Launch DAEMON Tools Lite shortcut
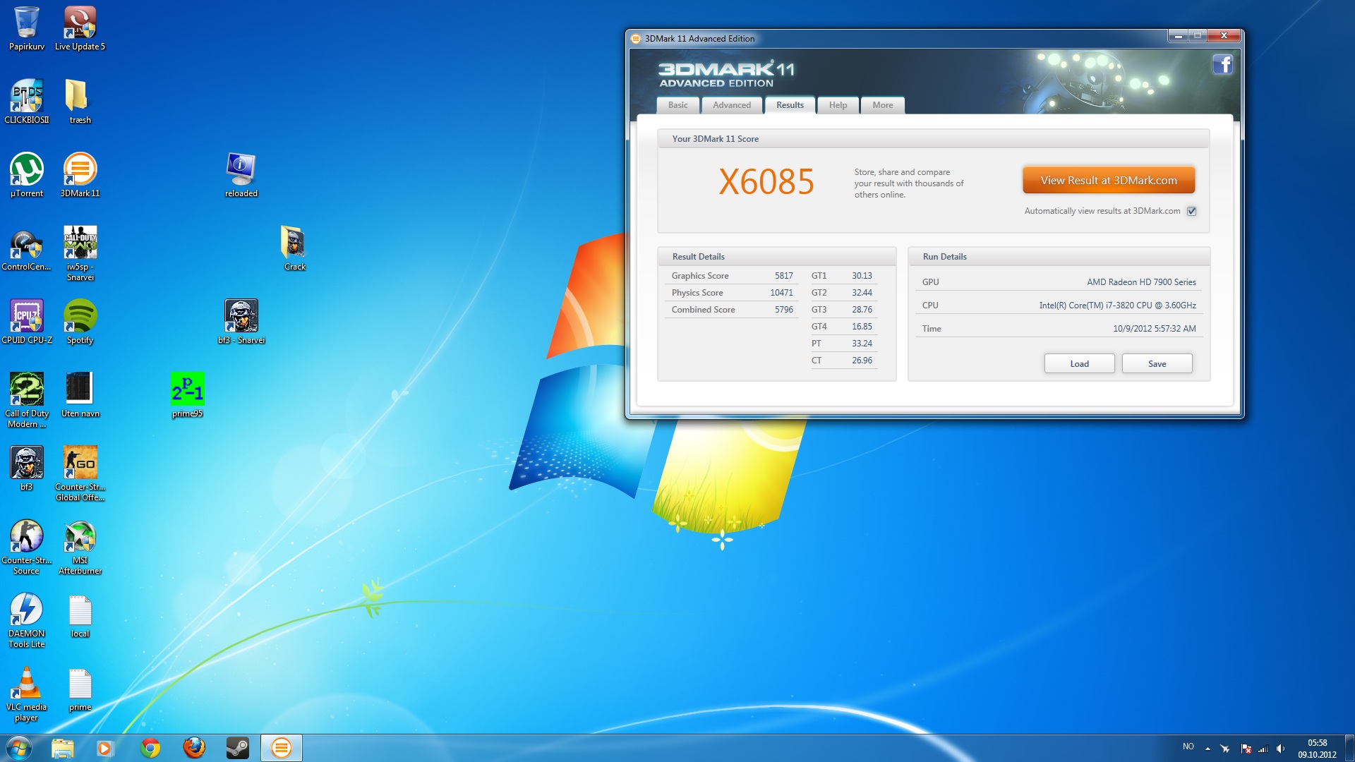 (x=26, y=619)
